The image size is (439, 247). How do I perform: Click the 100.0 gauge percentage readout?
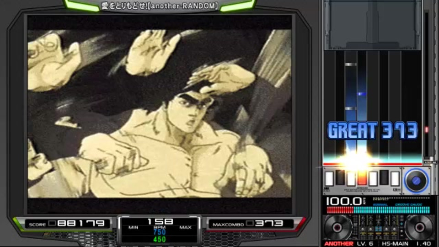click(344, 201)
